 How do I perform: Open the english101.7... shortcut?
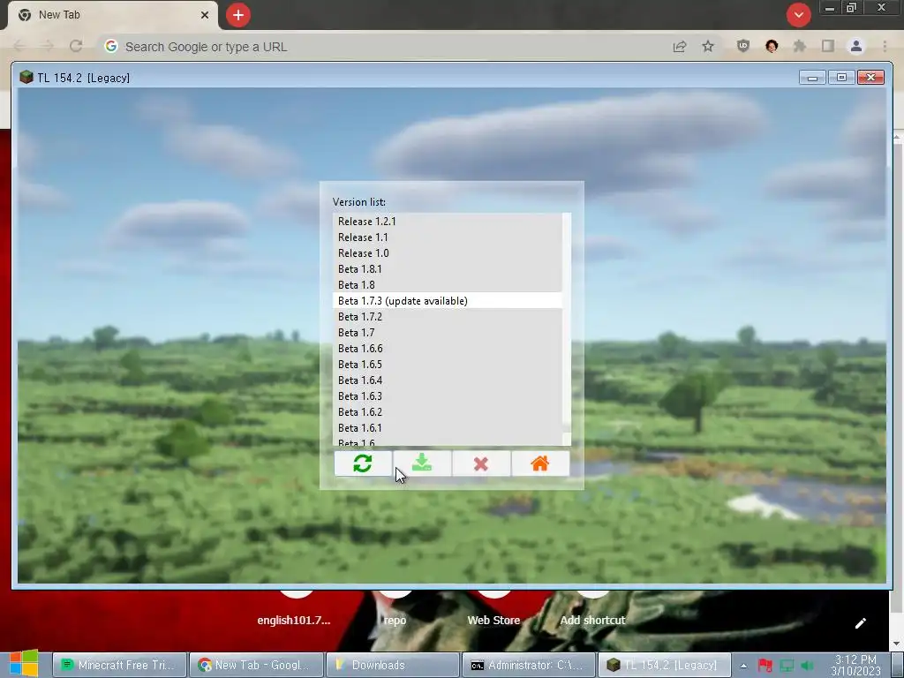(294, 621)
